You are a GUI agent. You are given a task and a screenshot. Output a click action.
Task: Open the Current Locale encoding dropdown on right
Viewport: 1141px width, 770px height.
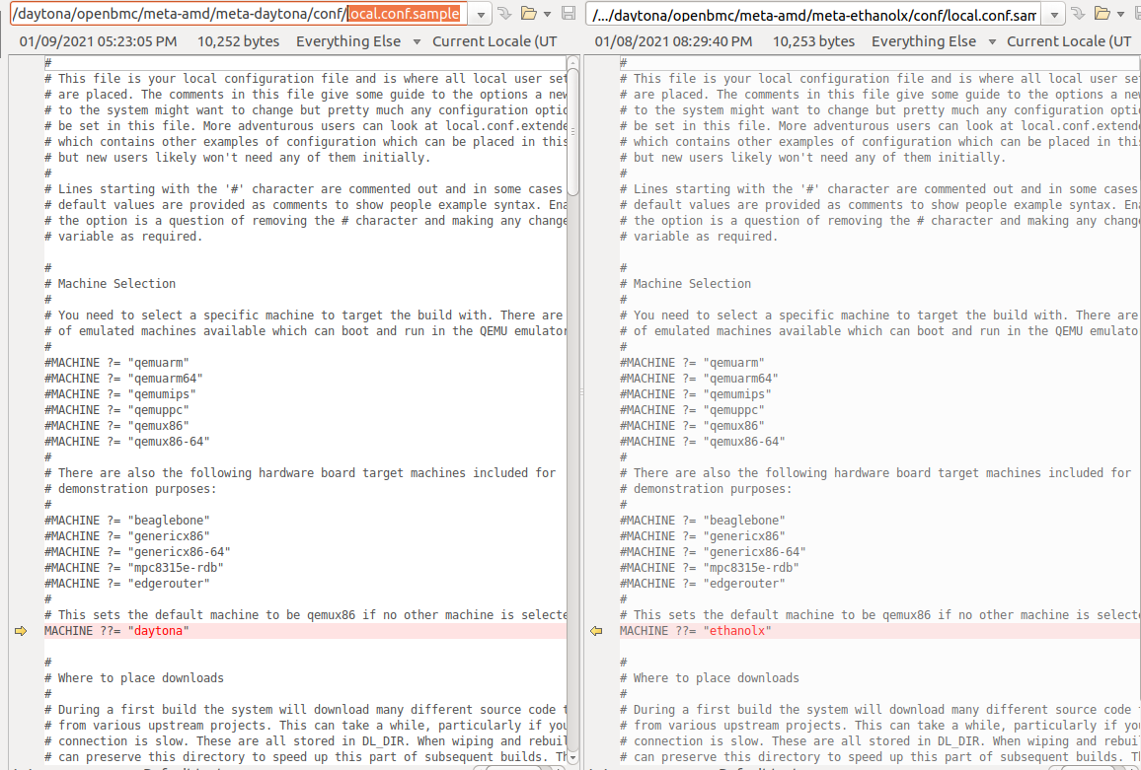tap(1072, 41)
